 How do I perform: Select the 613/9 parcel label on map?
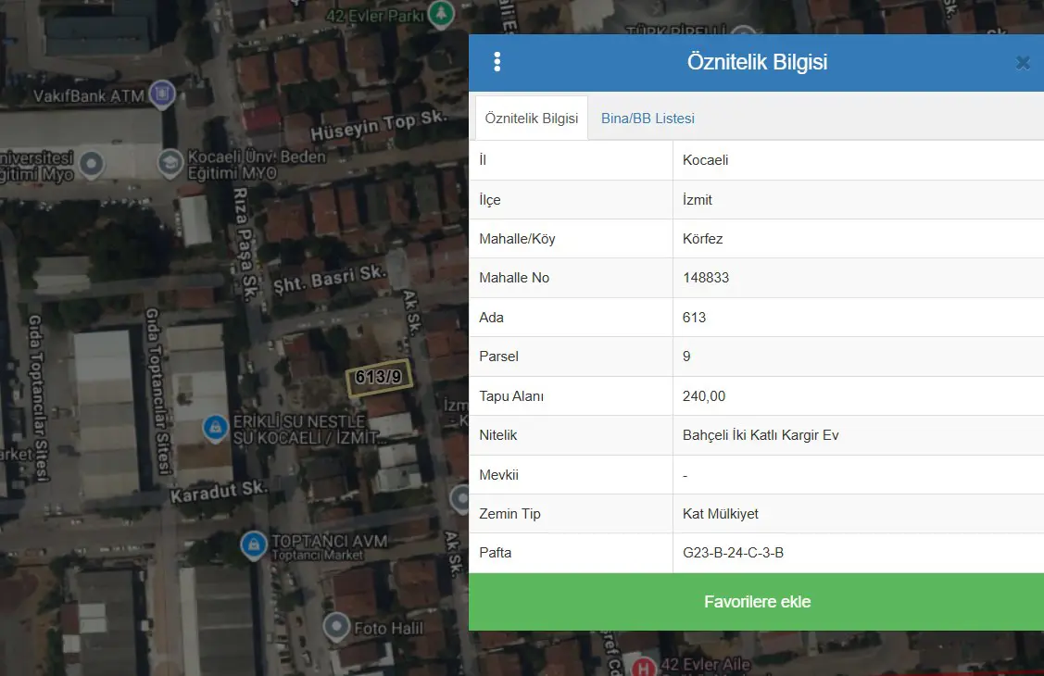click(378, 377)
